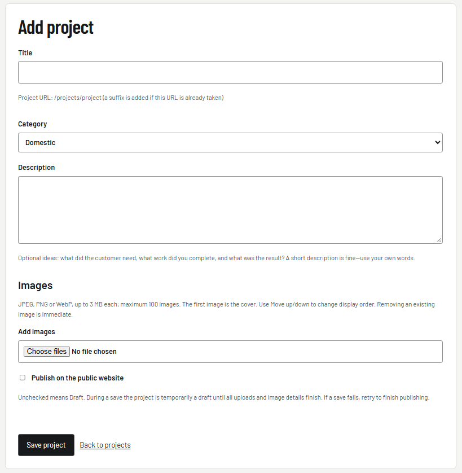Click the Add project page heading
The image size is (462, 473).
pos(56,28)
